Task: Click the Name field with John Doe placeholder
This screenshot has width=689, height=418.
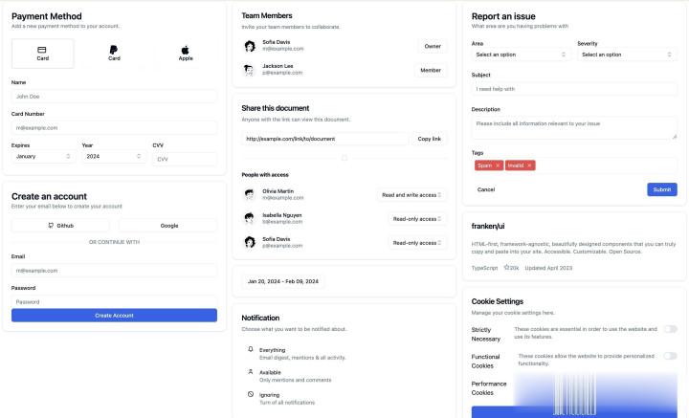Action: [x=114, y=97]
